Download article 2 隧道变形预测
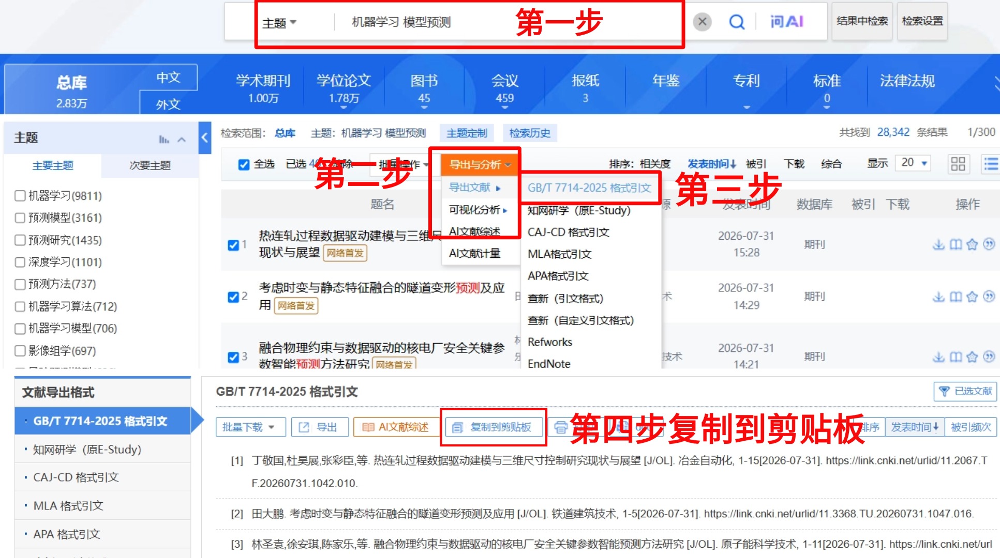Image resolution: width=1000 pixels, height=558 pixels. pos(938,297)
